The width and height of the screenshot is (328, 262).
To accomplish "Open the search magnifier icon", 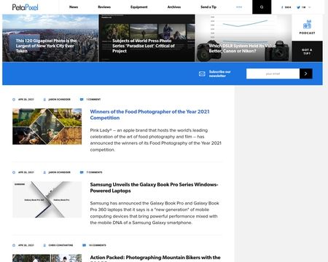I will pos(262,7).
